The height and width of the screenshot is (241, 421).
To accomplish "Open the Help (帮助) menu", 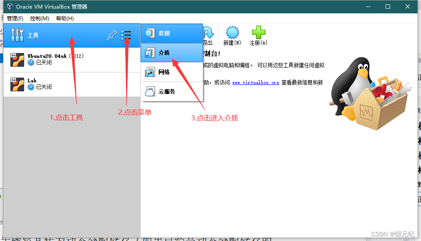I will coord(65,18).
